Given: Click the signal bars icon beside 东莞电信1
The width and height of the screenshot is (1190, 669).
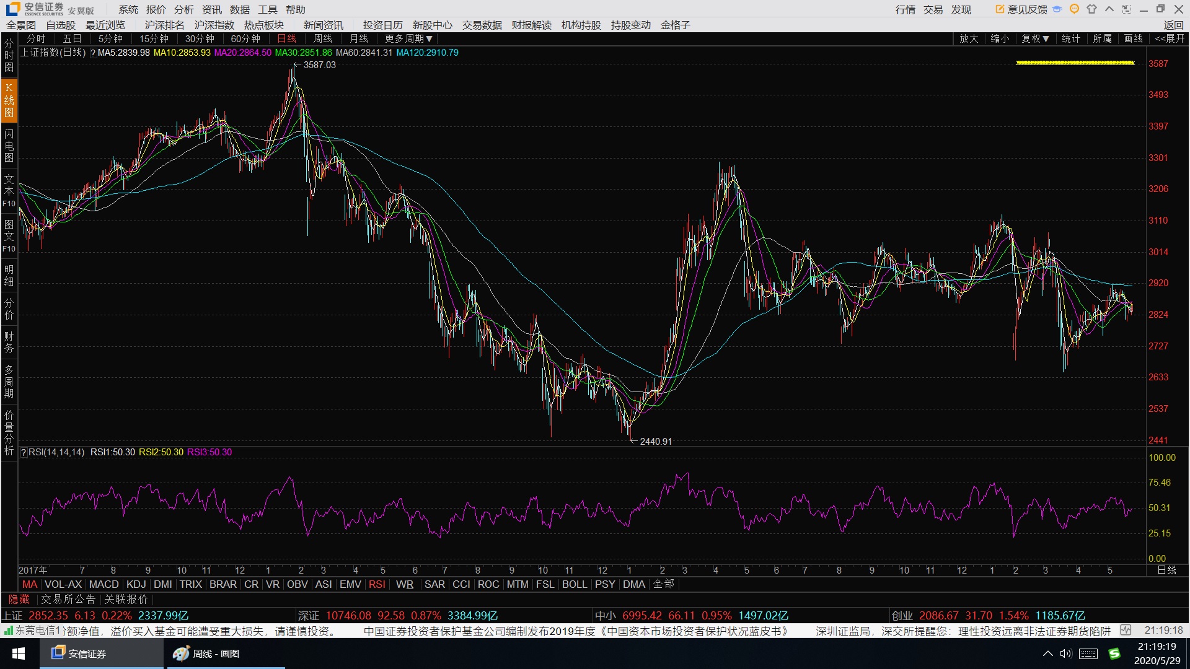Looking at the screenshot, I should pyautogui.click(x=9, y=631).
